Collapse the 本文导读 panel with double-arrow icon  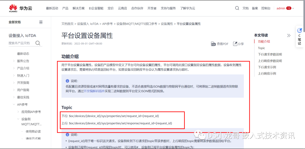[289, 35]
